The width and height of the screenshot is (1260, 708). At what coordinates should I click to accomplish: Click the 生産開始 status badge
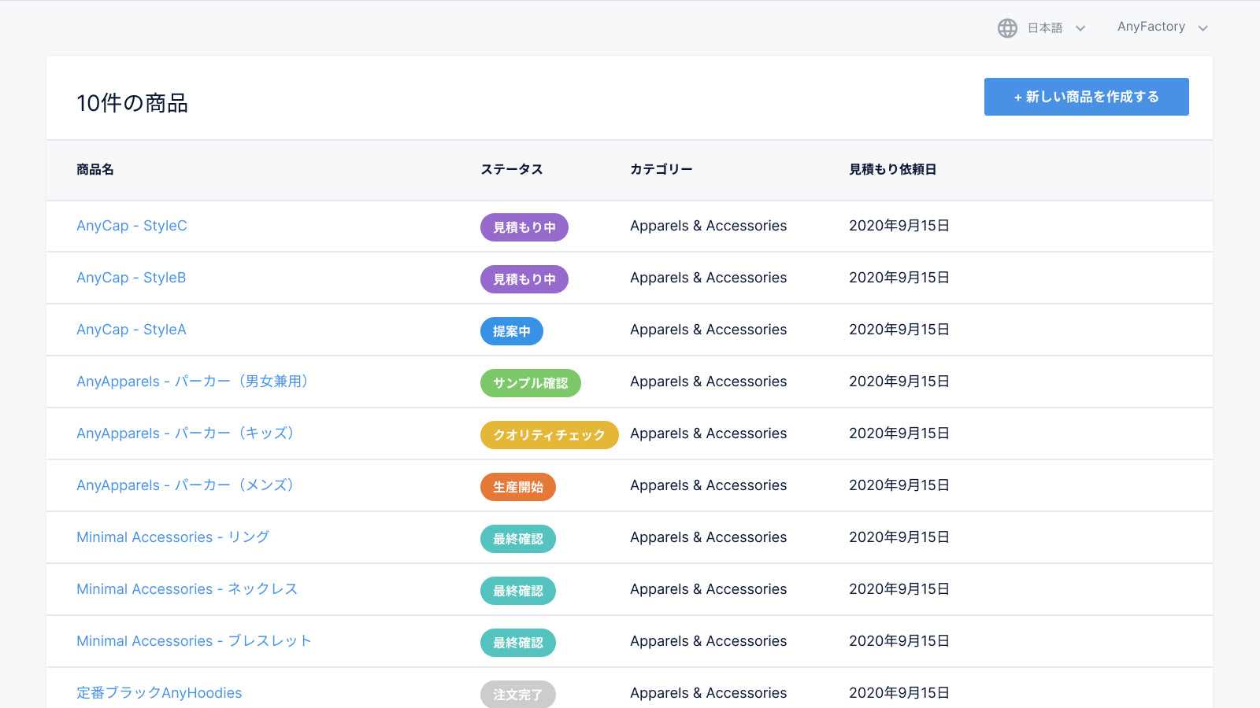pos(517,486)
